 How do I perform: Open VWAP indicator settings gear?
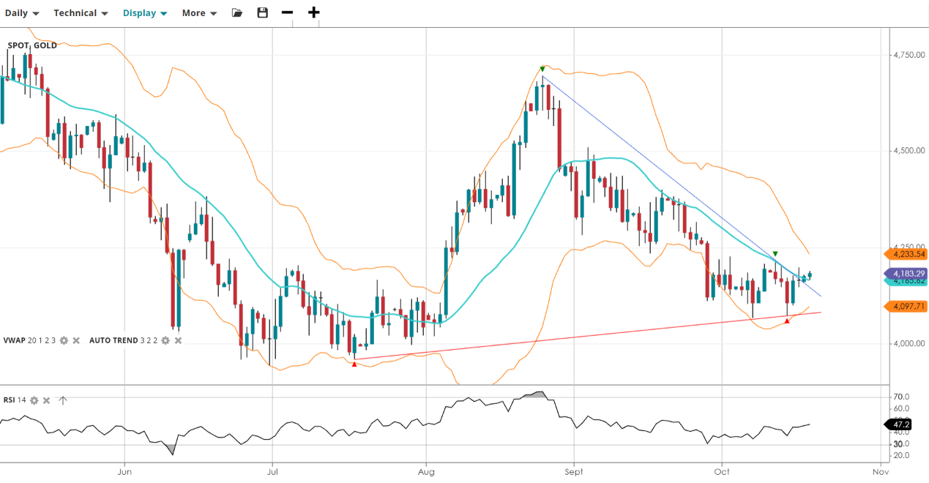tap(64, 340)
